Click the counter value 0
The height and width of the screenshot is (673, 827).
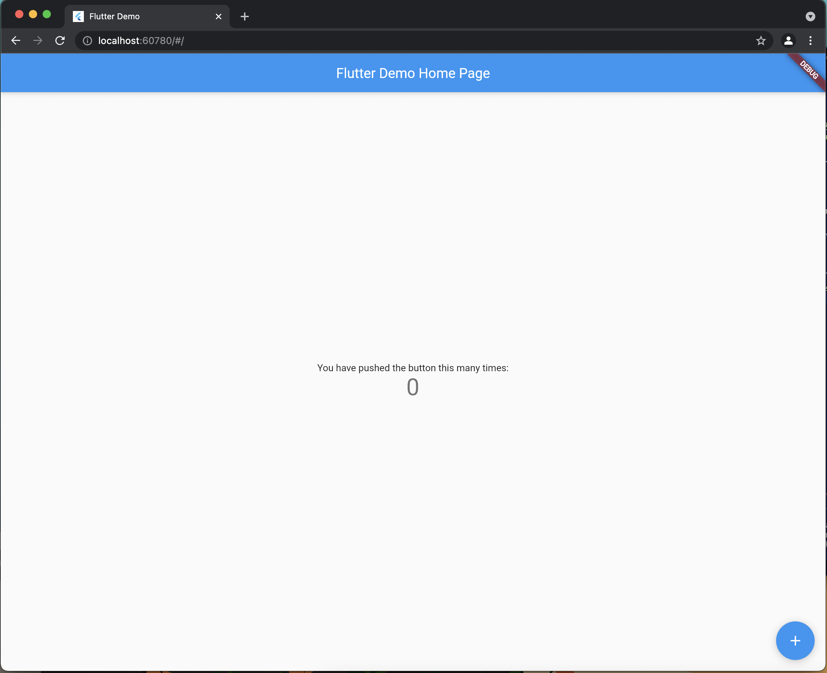point(413,387)
